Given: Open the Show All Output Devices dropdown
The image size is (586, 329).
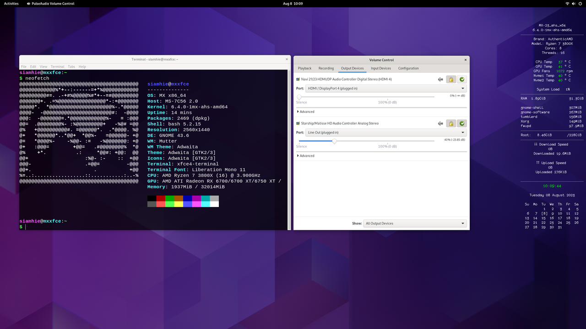Looking at the screenshot, I should tap(415, 223).
